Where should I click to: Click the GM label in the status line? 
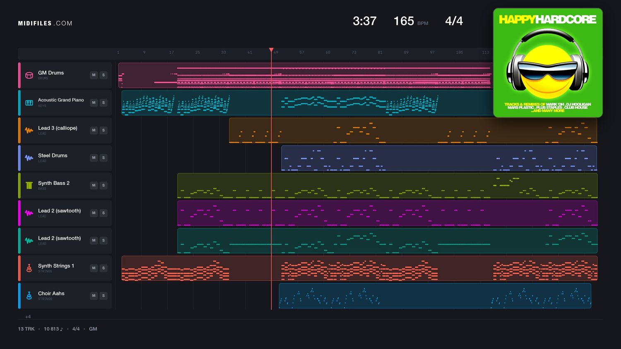(x=93, y=329)
